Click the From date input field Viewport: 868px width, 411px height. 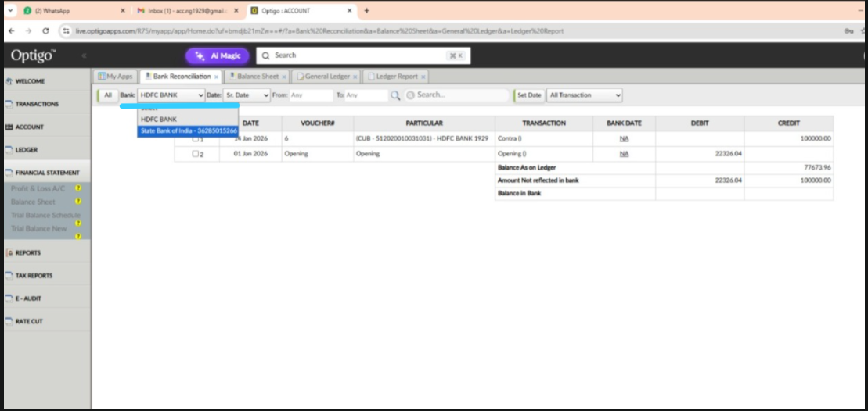pos(310,95)
